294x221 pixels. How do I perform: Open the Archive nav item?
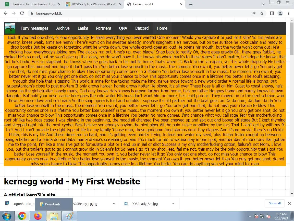63,28
